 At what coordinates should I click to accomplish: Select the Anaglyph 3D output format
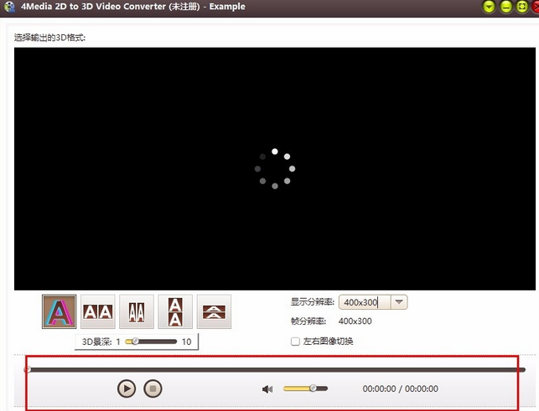60,311
